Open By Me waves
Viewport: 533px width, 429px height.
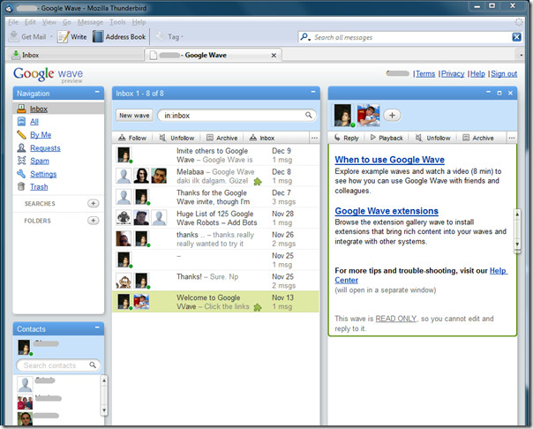[x=41, y=135]
